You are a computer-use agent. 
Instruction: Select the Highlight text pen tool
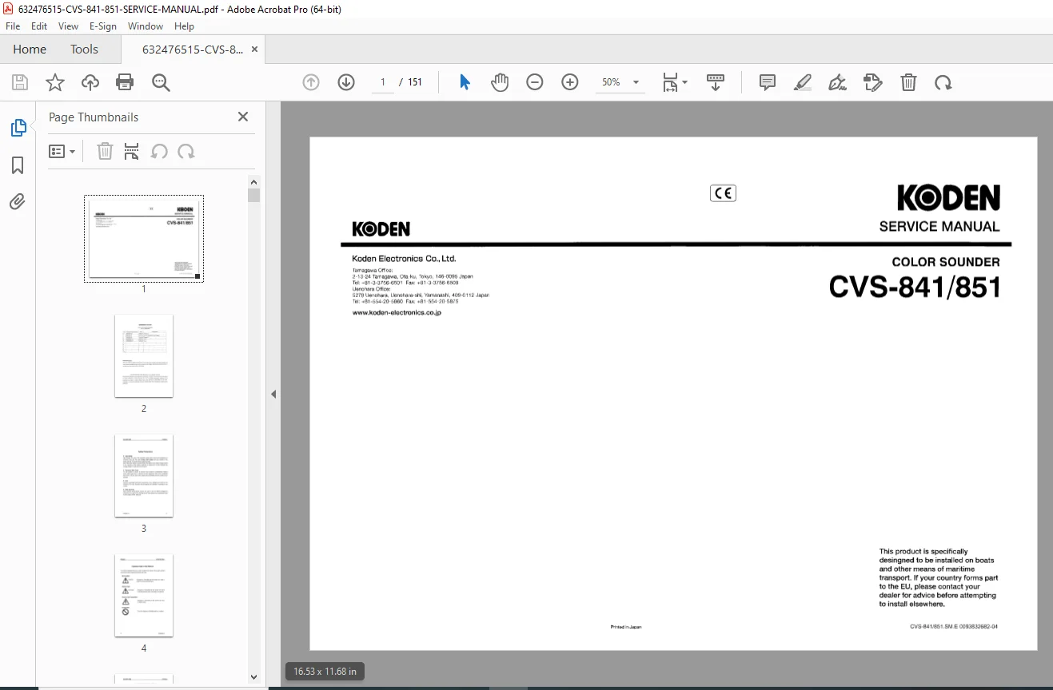pyautogui.click(x=803, y=82)
